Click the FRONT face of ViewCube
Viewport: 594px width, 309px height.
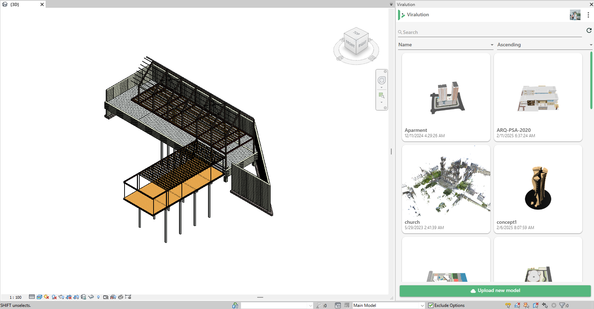pyautogui.click(x=350, y=44)
